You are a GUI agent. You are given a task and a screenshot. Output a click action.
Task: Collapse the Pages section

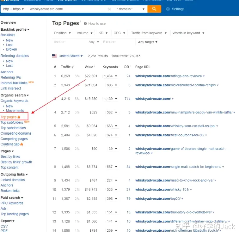coord(7,151)
